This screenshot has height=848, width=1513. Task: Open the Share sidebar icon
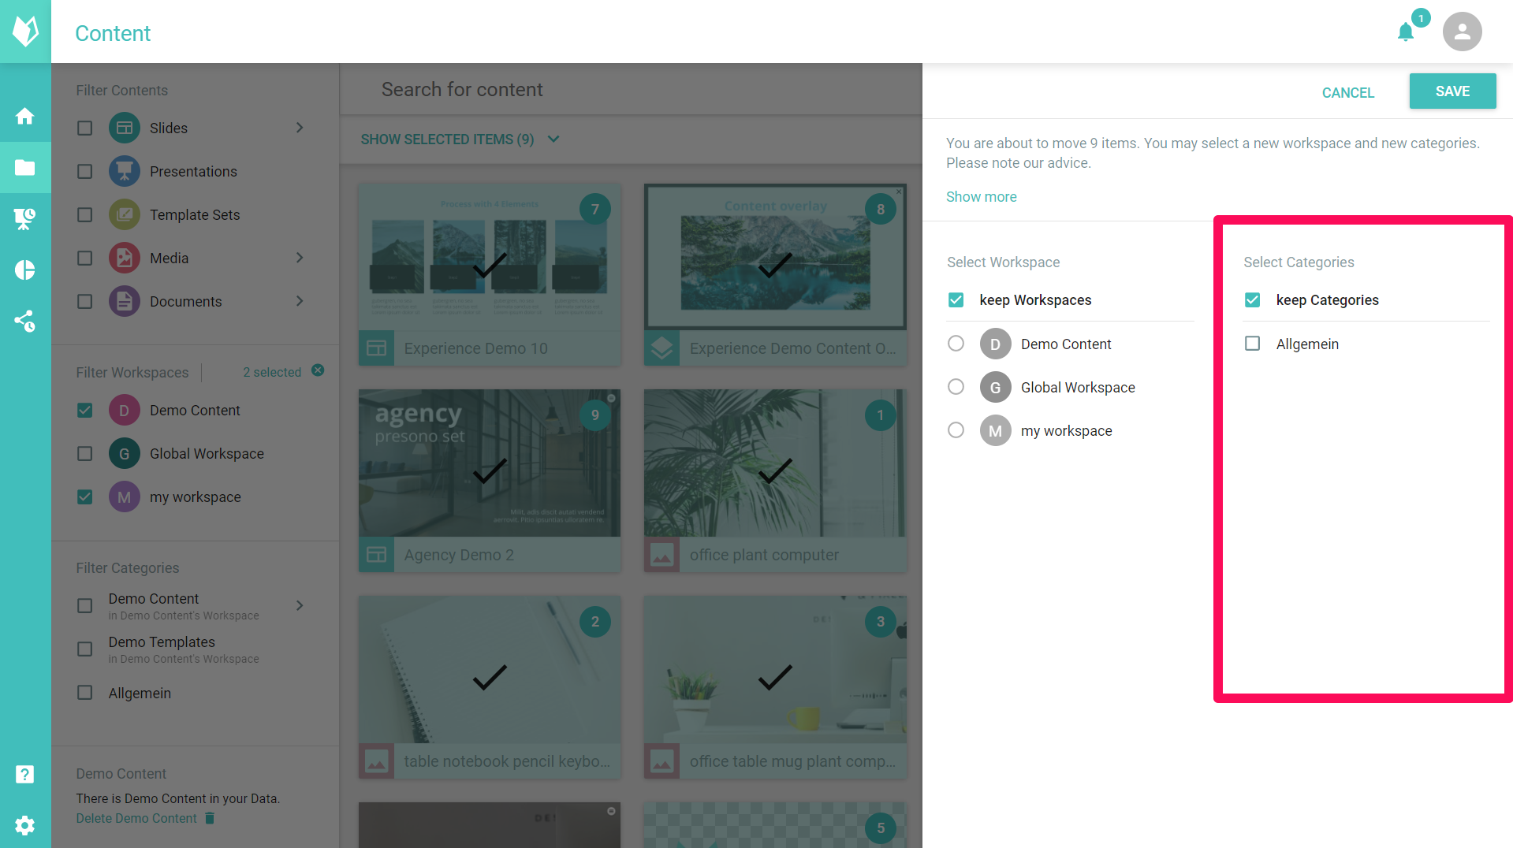(x=25, y=321)
